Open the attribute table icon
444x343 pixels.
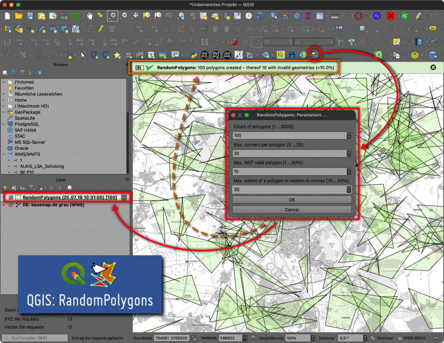tap(320, 16)
